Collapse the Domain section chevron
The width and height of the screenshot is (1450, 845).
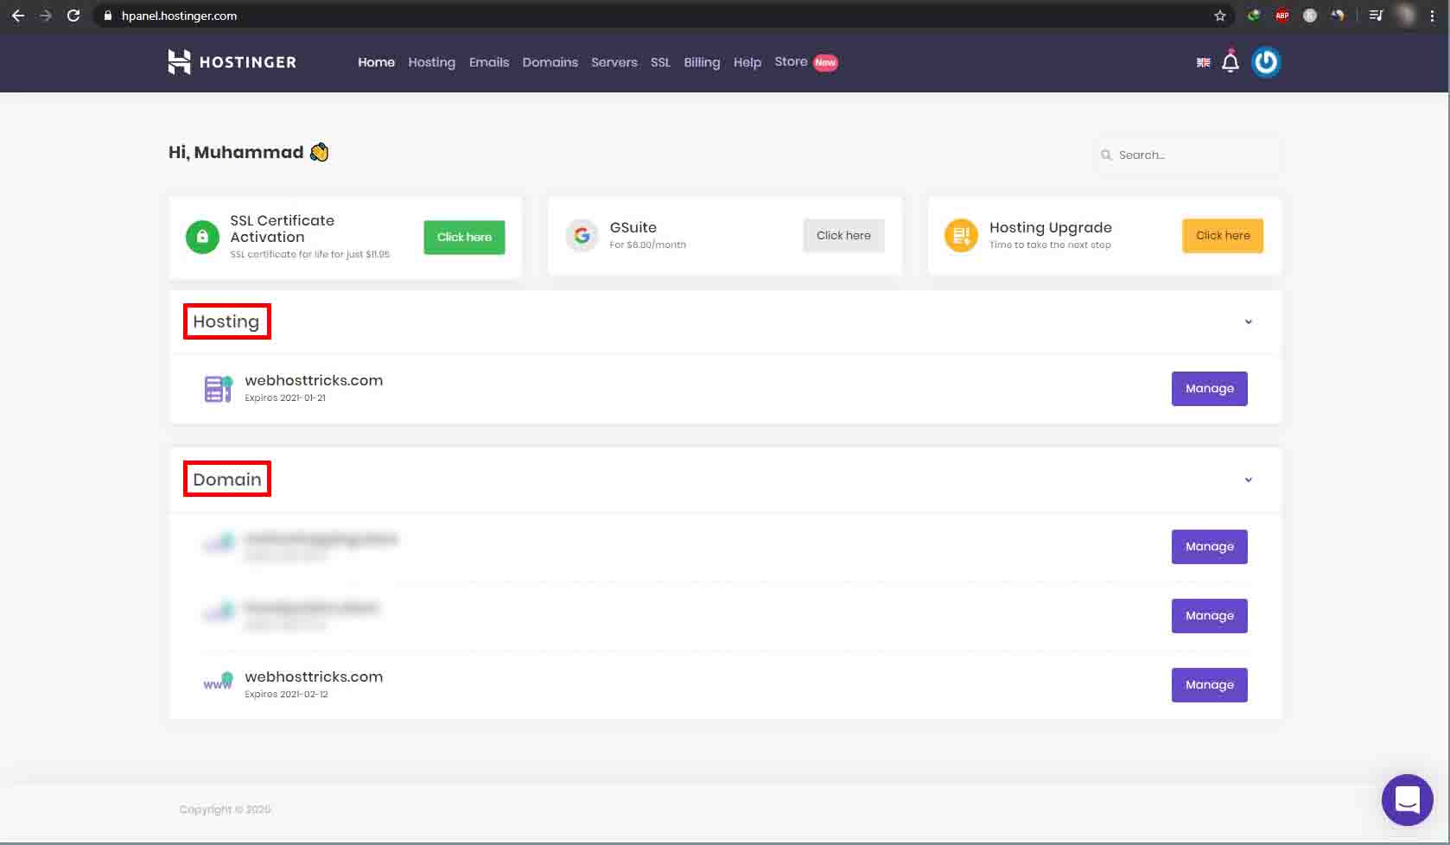pyautogui.click(x=1248, y=480)
